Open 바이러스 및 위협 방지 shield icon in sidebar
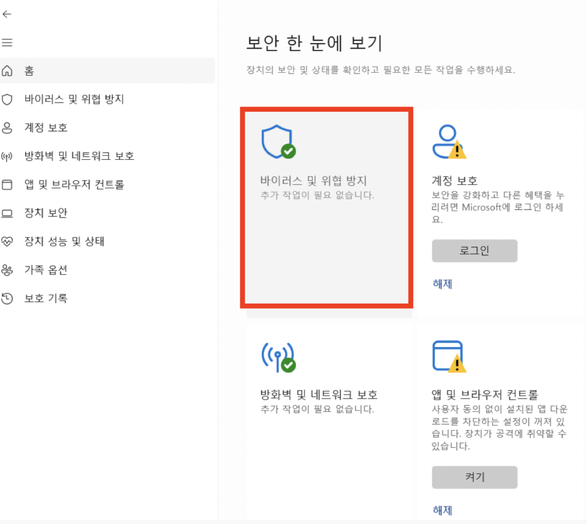 click(x=7, y=99)
